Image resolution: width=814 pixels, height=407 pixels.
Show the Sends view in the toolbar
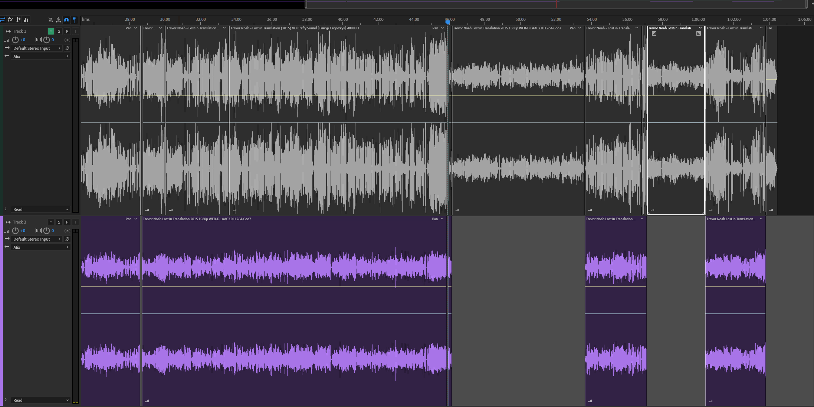(18, 20)
